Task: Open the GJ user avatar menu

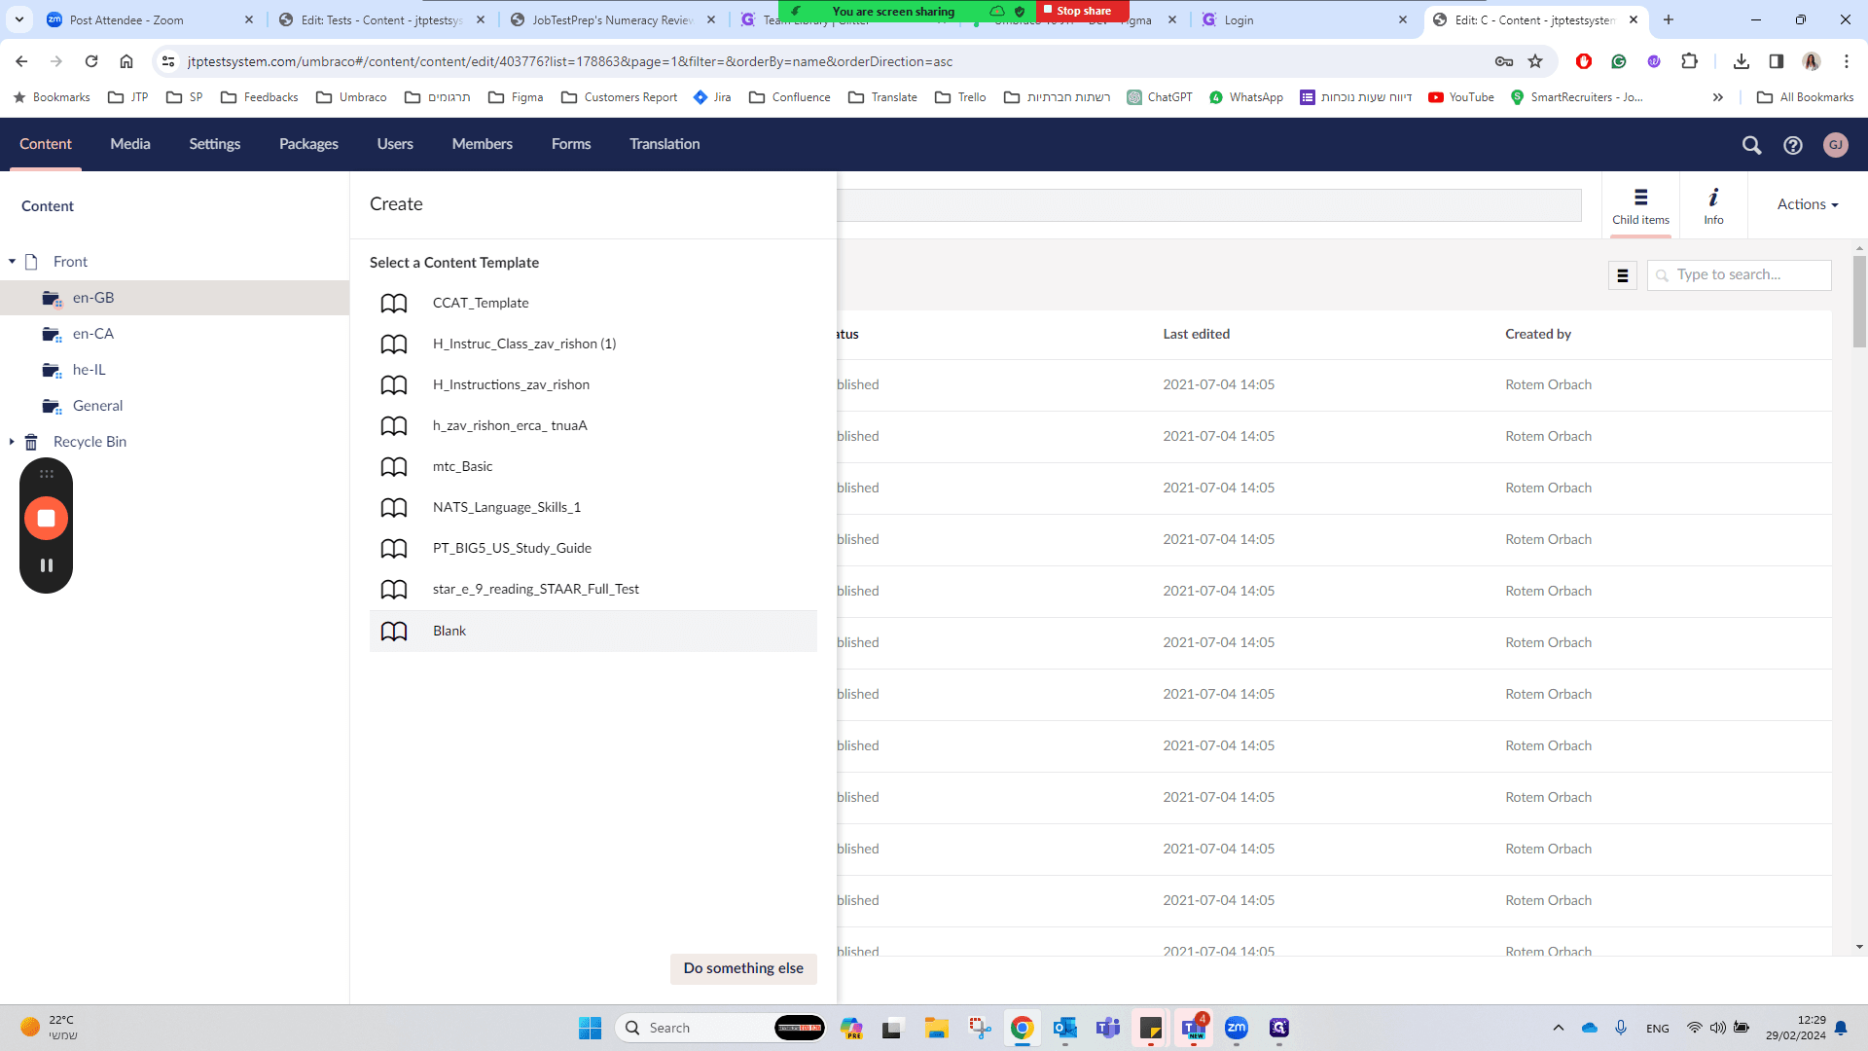Action: click(1836, 145)
